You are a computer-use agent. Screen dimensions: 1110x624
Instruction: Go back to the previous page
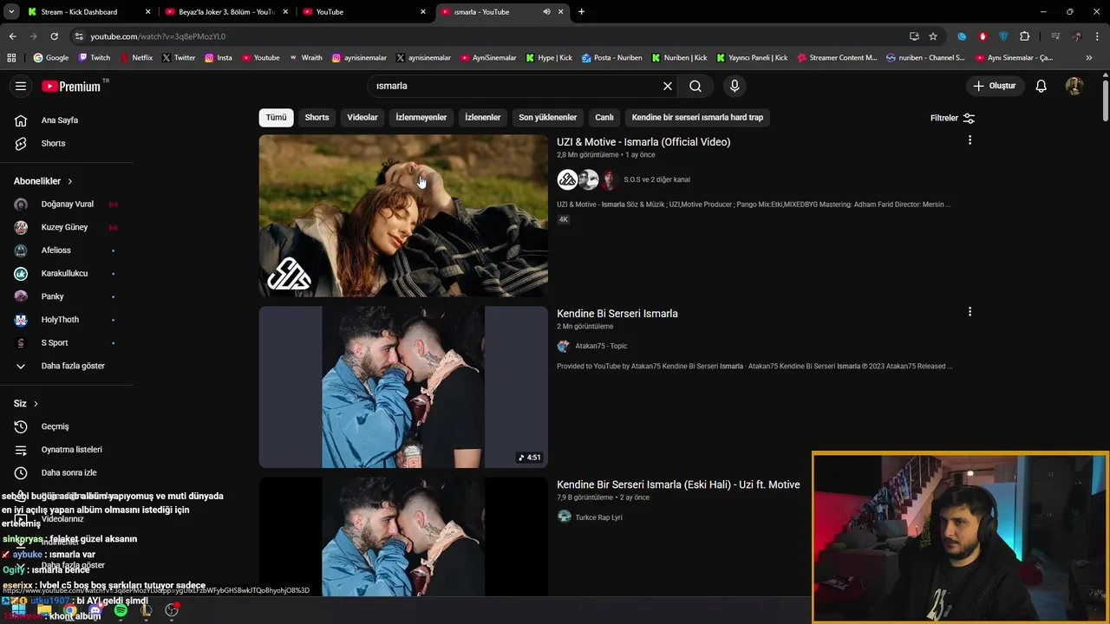tap(12, 36)
